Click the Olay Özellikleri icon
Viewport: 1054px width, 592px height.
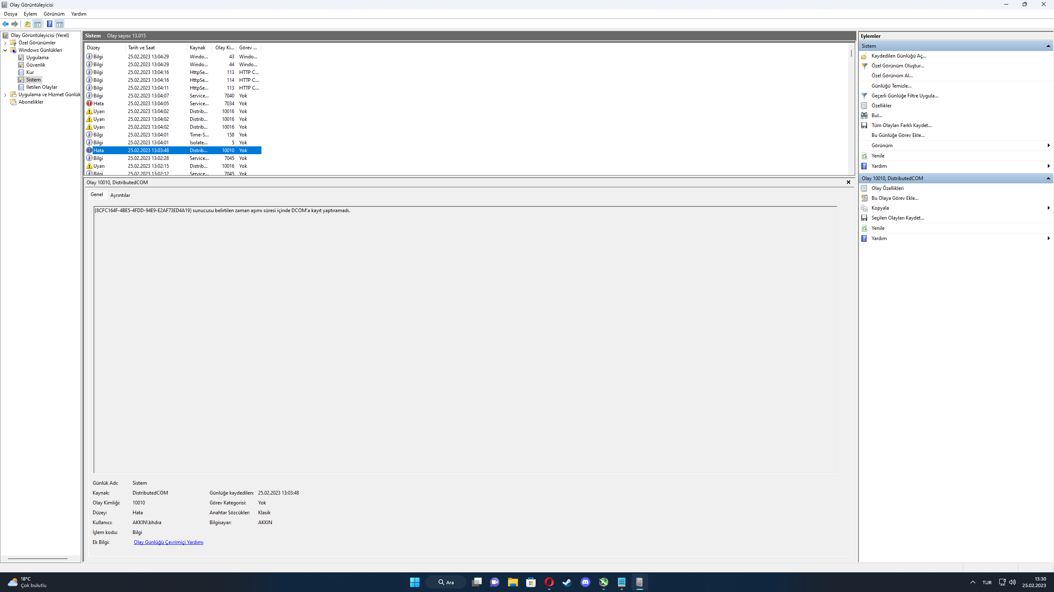(x=864, y=188)
